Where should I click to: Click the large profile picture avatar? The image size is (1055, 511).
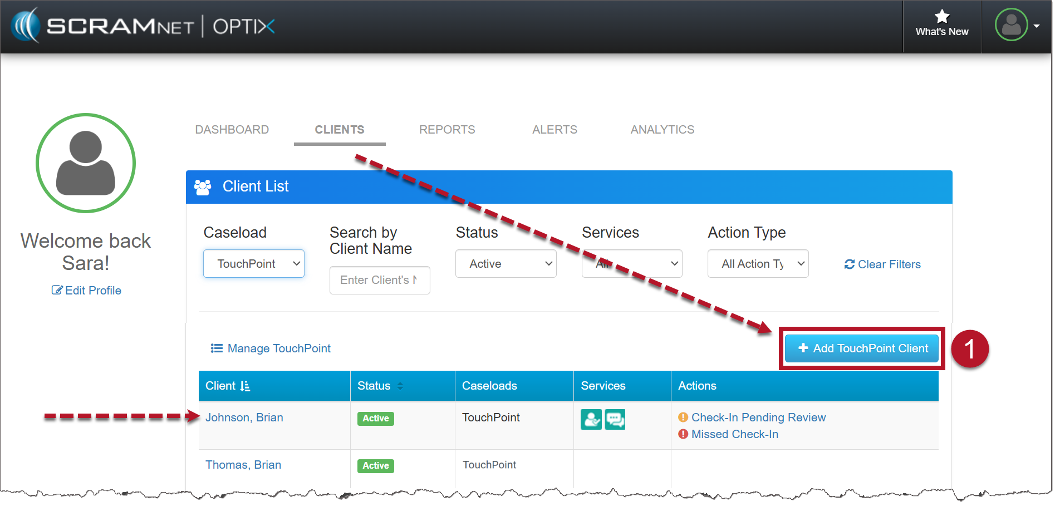[86, 163]
